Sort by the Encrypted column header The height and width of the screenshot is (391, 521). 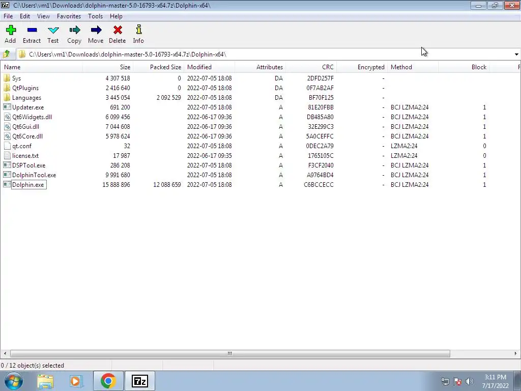pyautogui.click(x=362, y=67)
